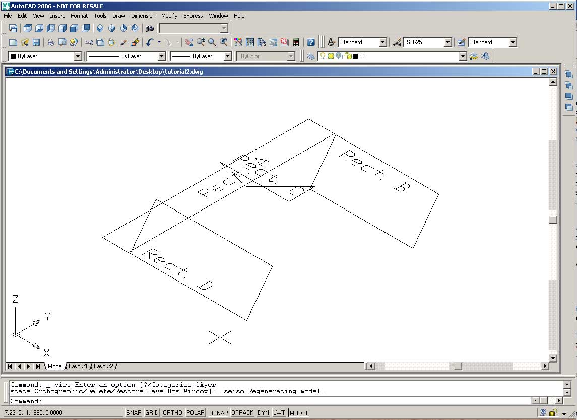Undo the last action

149,42
